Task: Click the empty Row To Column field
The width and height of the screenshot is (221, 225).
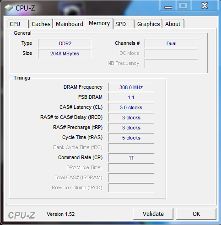Action: pyautogui.click(x=131, y=188)
